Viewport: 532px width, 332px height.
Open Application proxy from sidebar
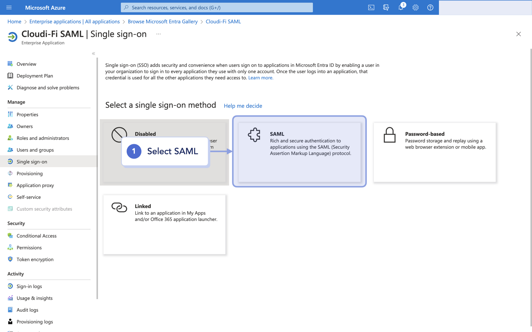(35, 185)
